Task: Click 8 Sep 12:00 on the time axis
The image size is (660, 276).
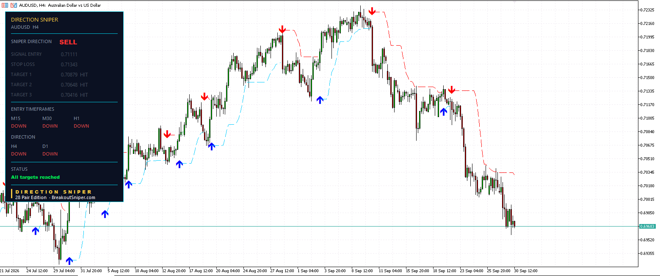Action: tap(362, 271)
